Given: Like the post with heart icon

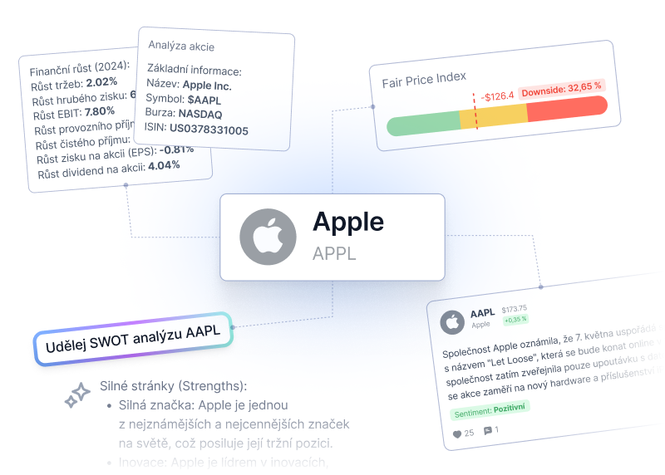Looking at the screenshot, I should [x=456, y=434].
